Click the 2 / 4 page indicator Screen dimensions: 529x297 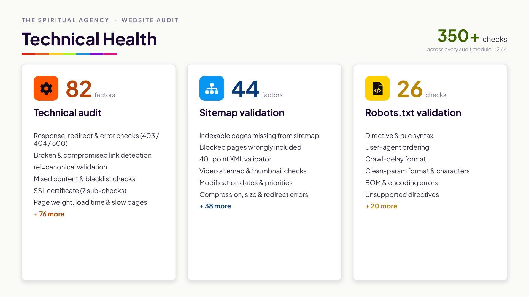coord(502,50)
